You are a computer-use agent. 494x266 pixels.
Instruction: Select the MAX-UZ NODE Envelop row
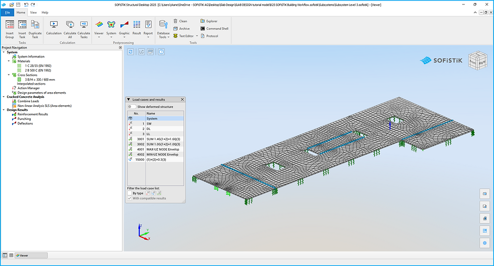click(x=155, y=149)
